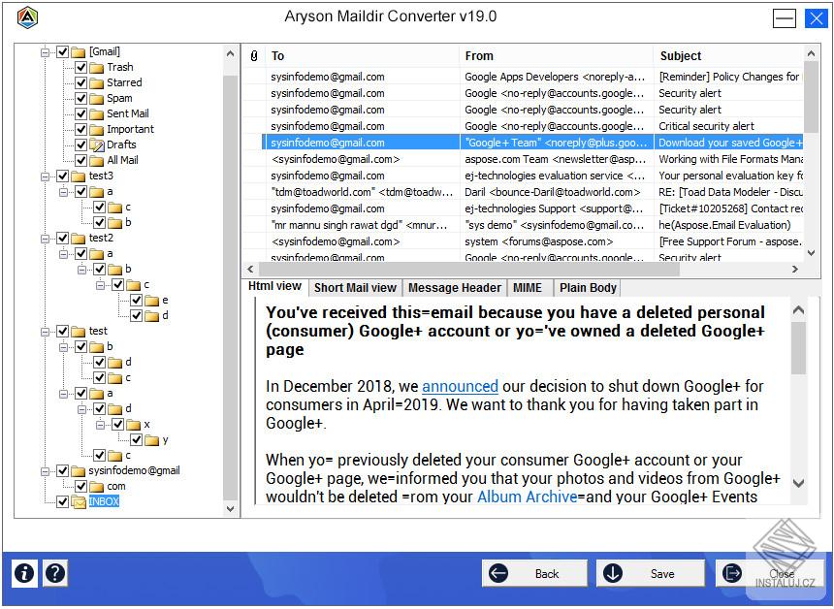Click the Spam folder icon
The image size is (834, 609).
click(97, 98)
